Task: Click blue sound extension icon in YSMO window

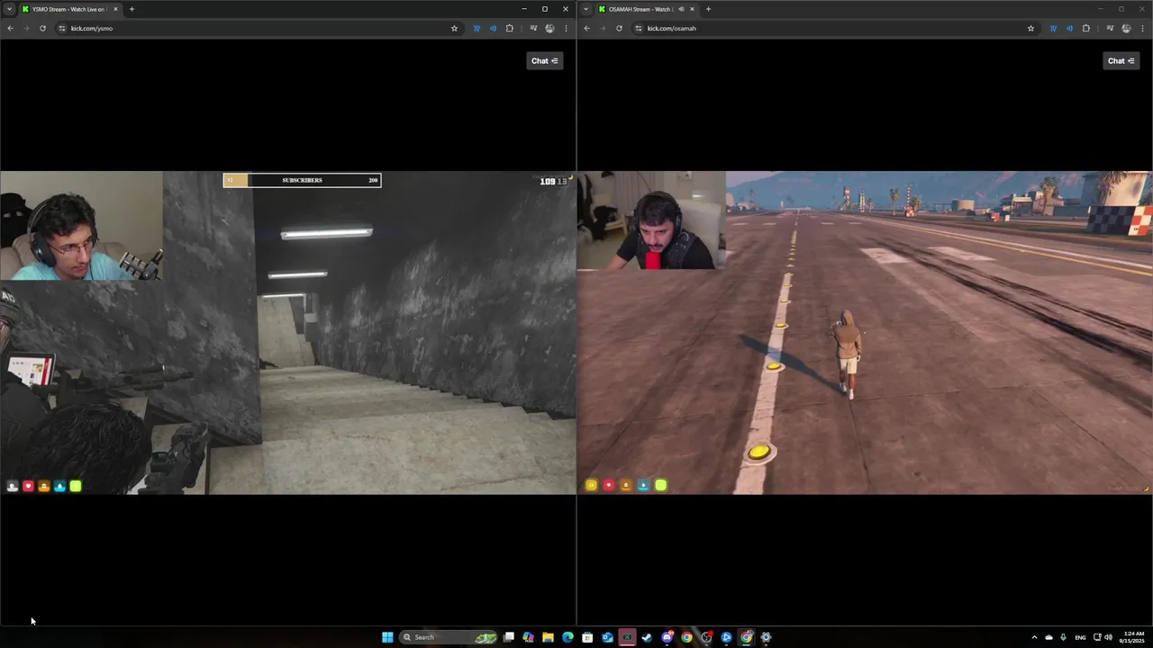Action: tap(493, 28)
